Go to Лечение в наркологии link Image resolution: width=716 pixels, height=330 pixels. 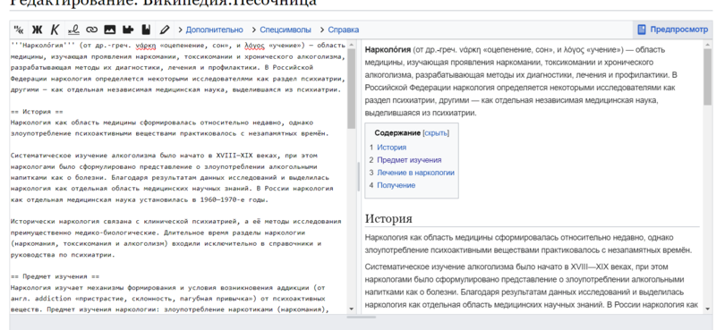415,173
